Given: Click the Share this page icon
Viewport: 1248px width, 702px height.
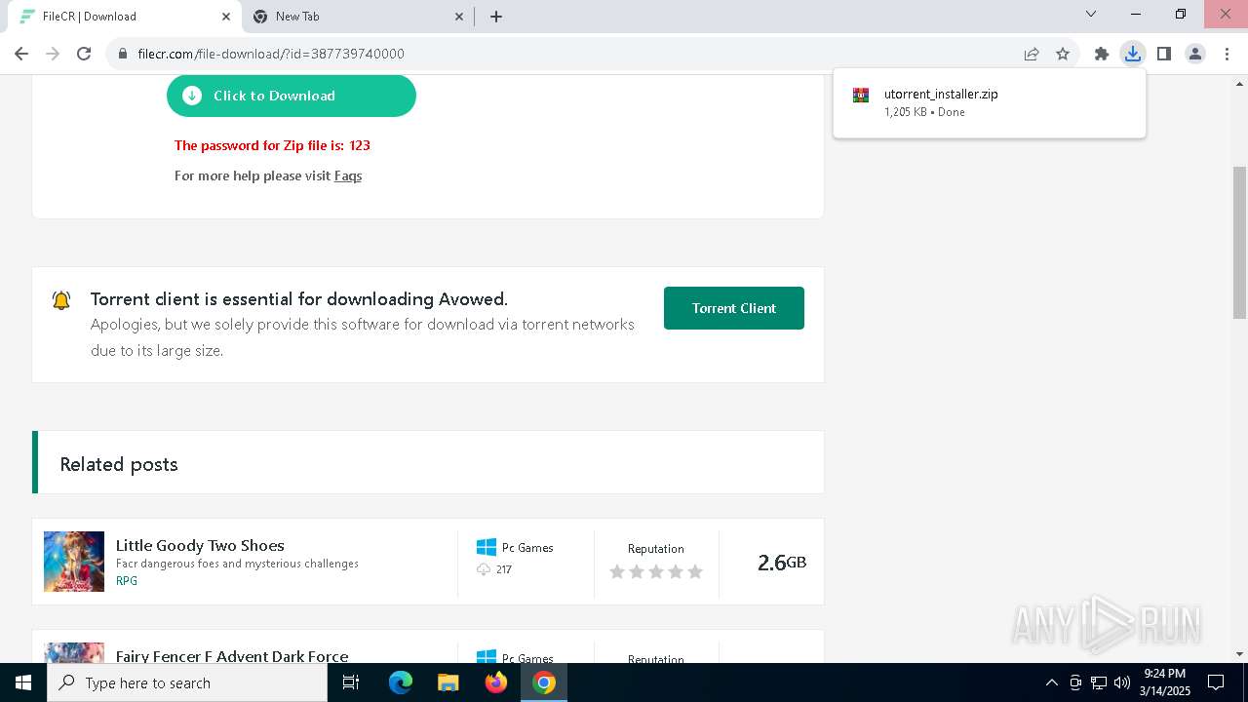Looking at the screenshot, I should (x=1032, y=54).
